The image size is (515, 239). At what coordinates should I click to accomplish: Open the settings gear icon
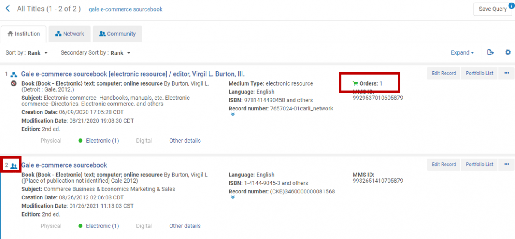pyautogui.click(x=508, y=52)
